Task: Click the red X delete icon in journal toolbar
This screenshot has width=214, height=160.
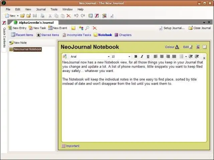Action: pyautogui.click(x=95, y=28)
